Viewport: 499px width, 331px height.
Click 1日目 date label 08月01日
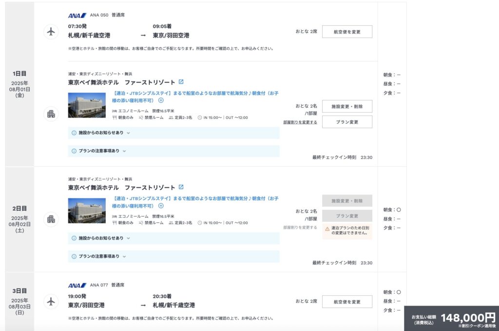[19, 89]
